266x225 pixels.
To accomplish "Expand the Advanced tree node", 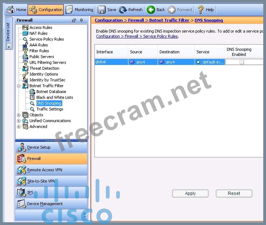I will click(19, 127).
